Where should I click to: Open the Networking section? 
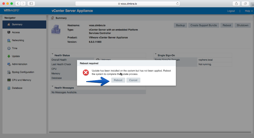[x=24, y=40]
